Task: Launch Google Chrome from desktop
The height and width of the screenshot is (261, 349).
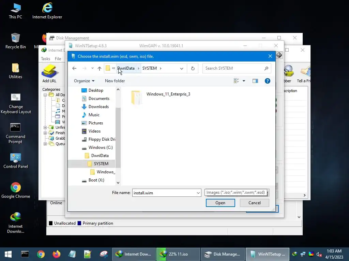Action: [16, 191]
